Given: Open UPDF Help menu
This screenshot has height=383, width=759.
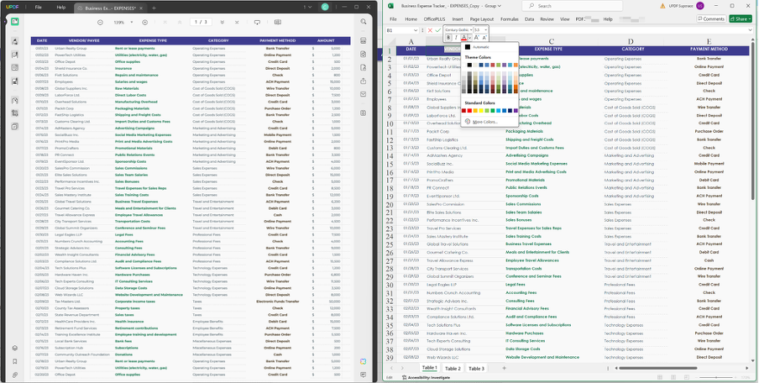Looking at the screenshot, I should point(61,8).
